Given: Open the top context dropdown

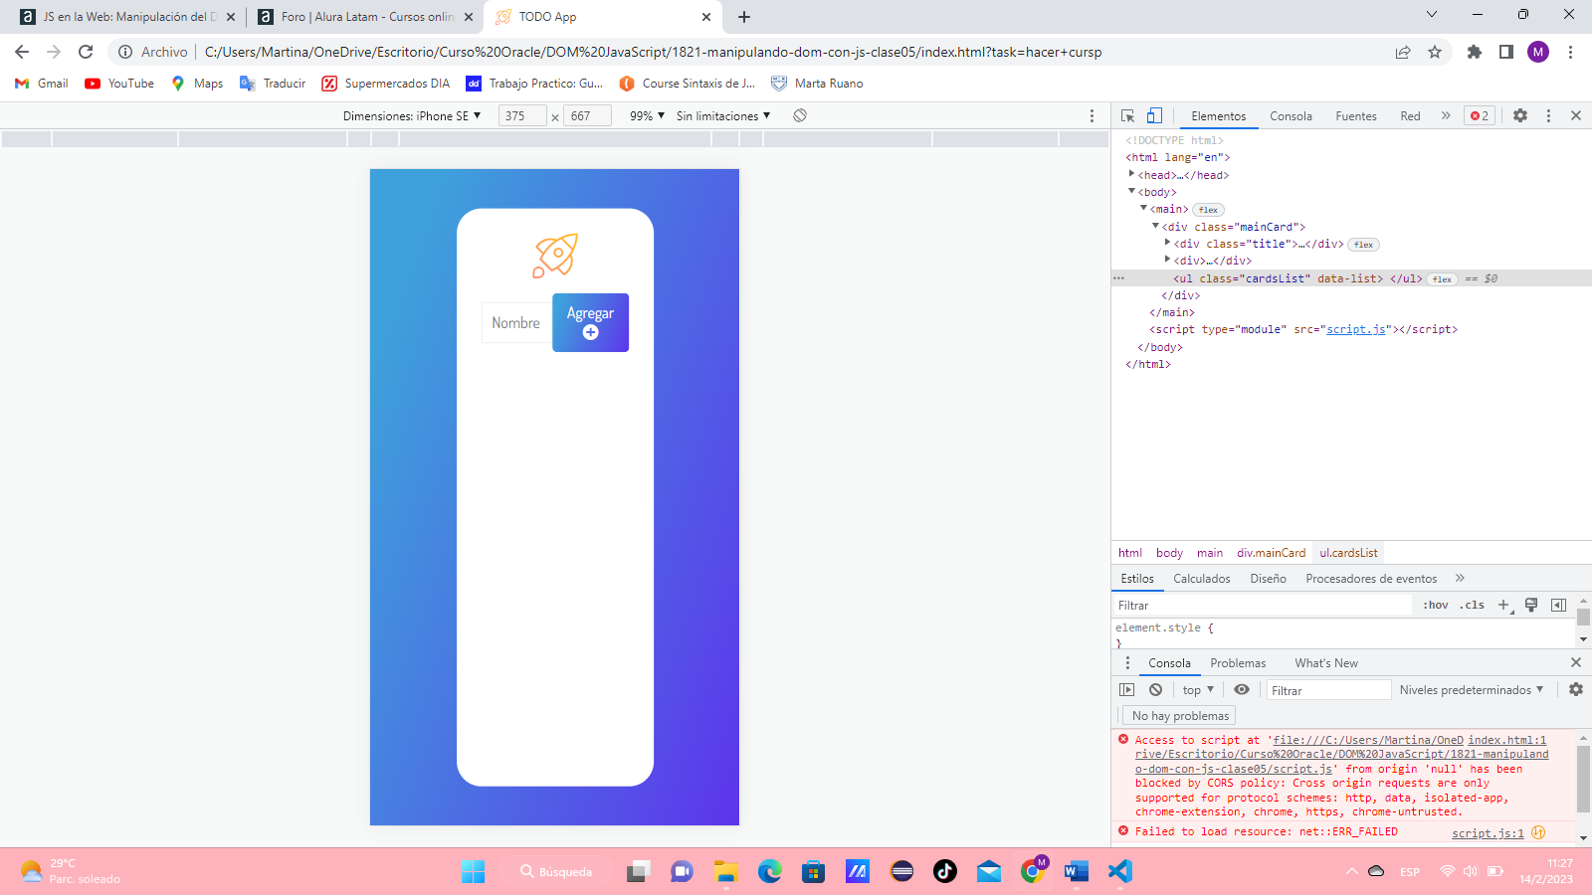Looking at the screenshot, I should 1198,689.
